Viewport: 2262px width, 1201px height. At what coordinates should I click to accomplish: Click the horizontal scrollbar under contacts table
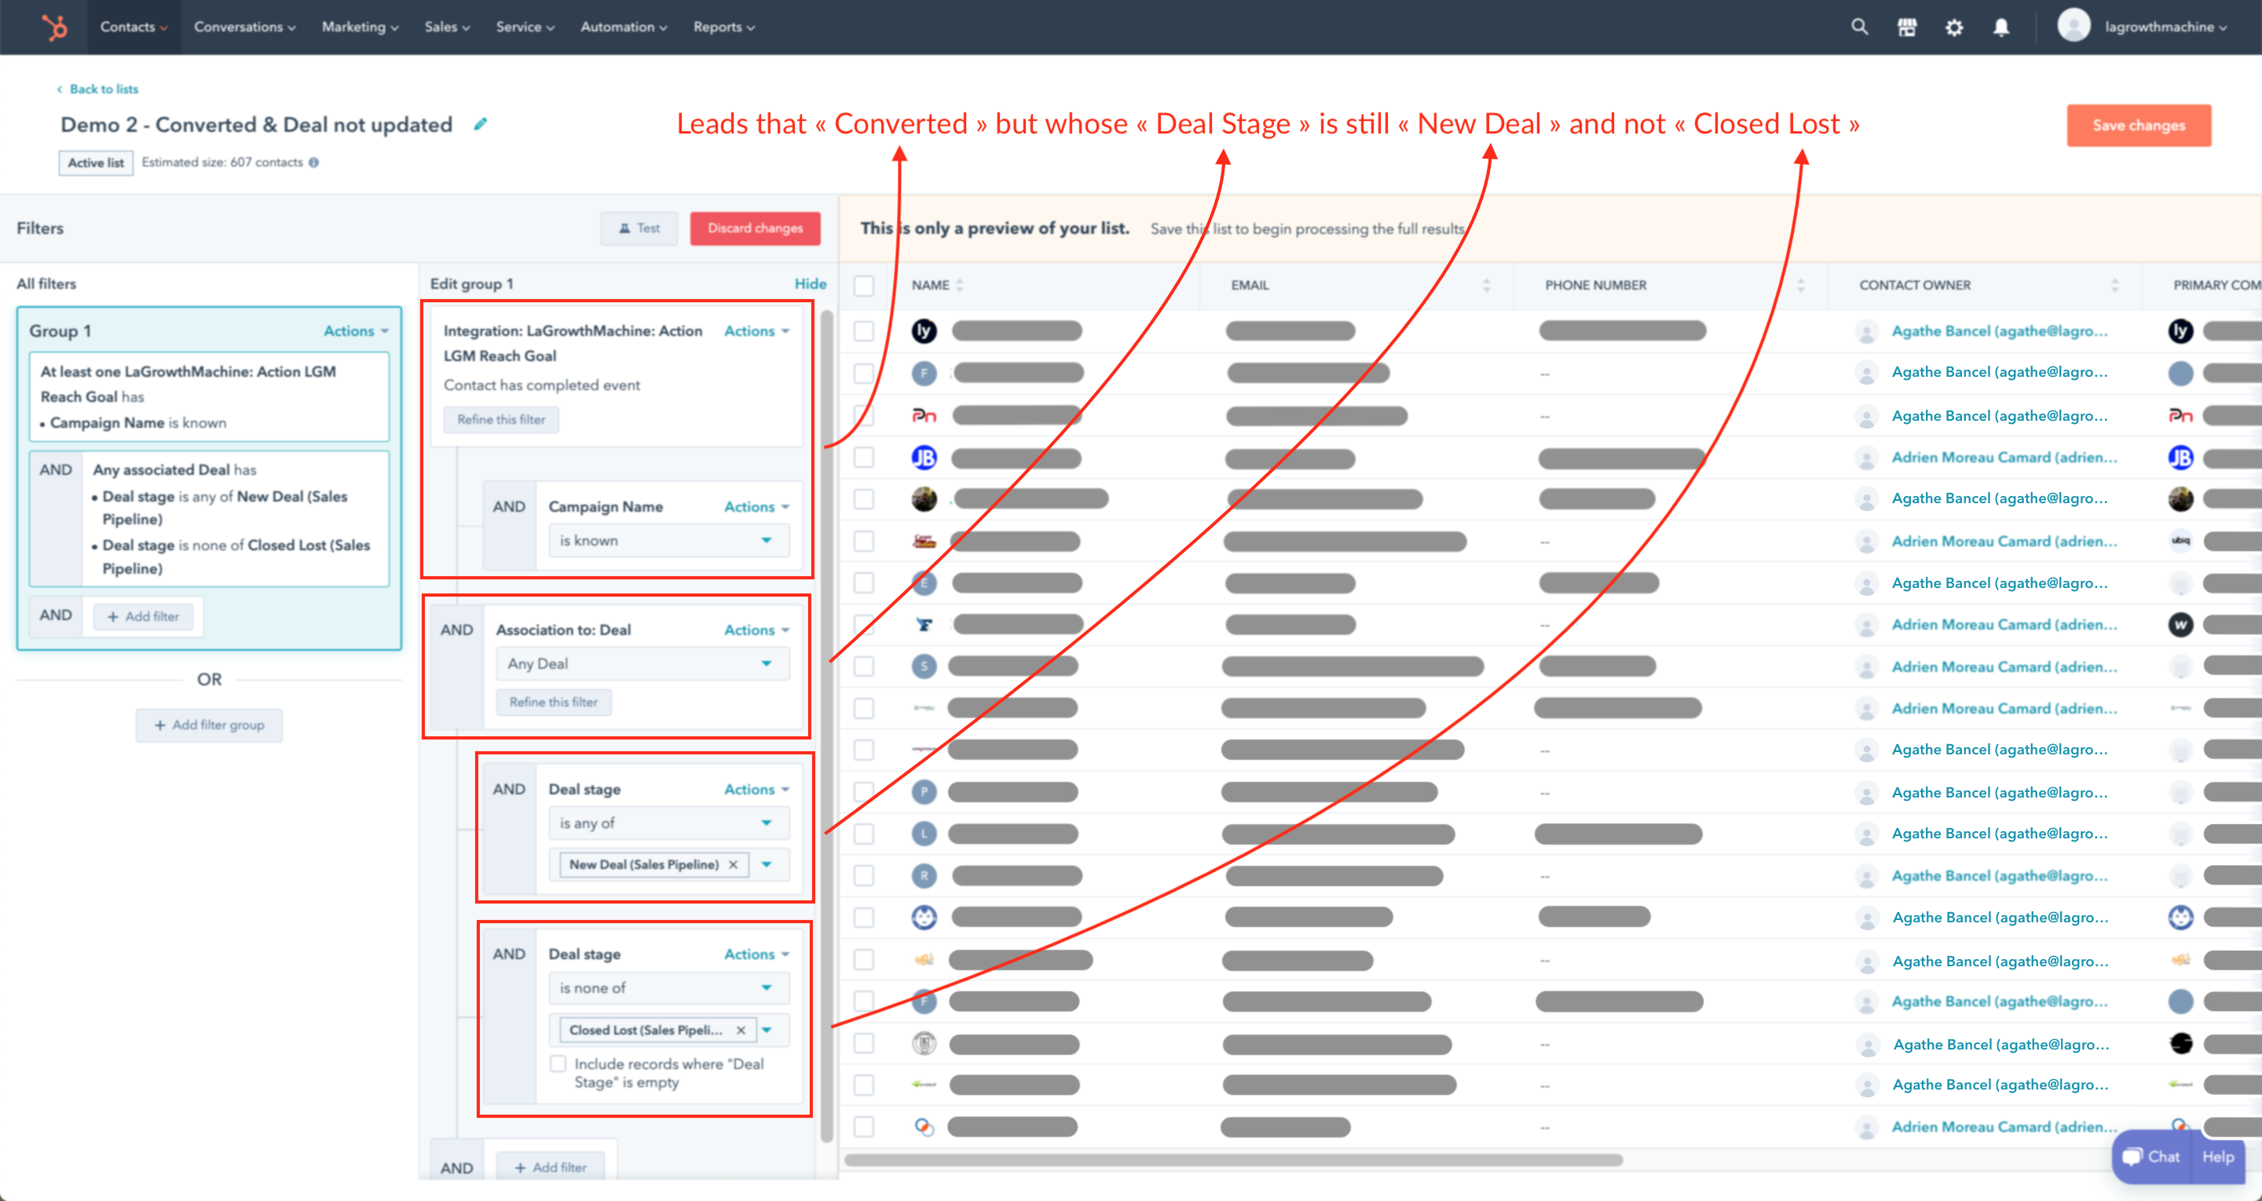click(1233, 1159)
